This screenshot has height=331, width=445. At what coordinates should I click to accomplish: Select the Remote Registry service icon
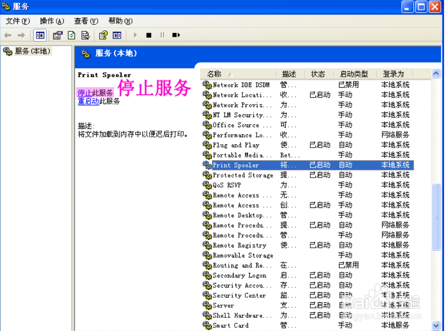click(207, 245)
